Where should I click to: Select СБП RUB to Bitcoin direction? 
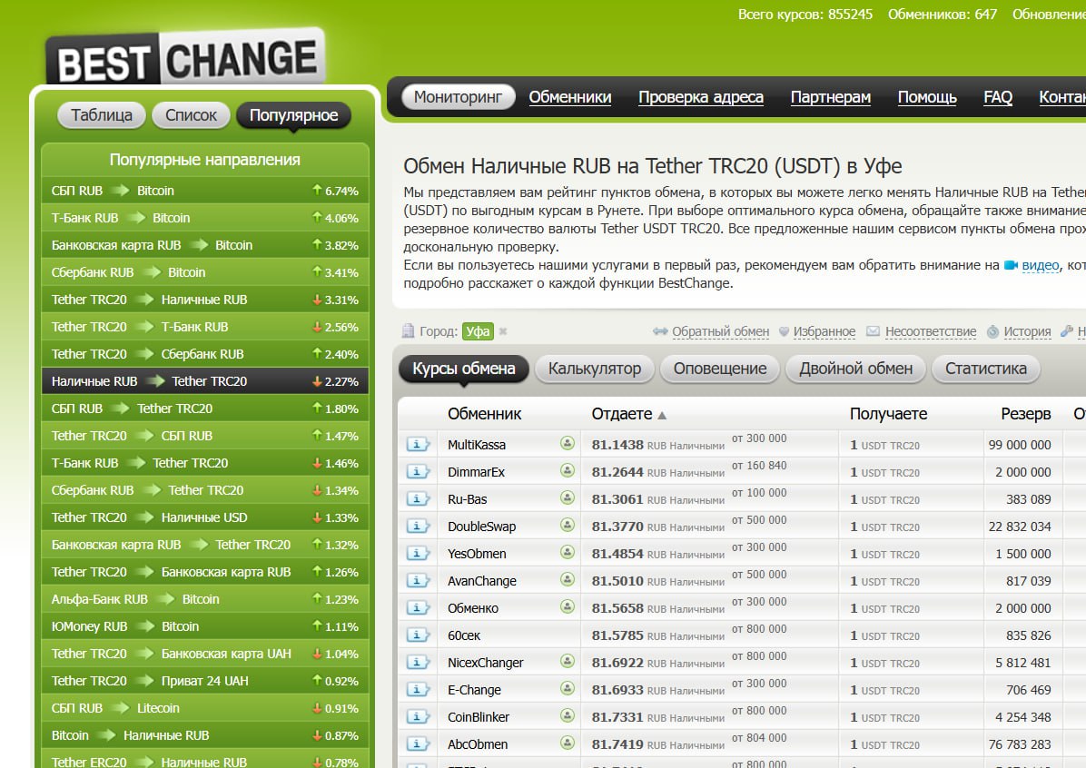[205, 191]
